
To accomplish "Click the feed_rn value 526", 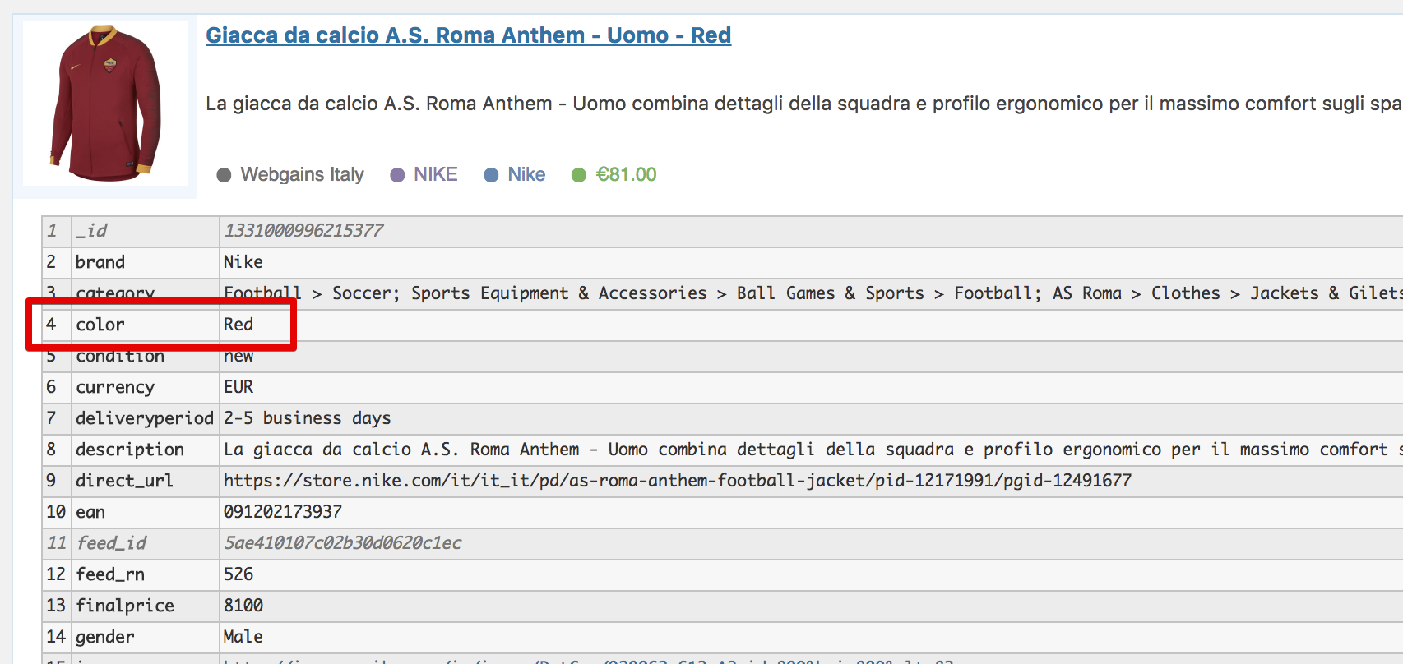I will pos(238,574).
